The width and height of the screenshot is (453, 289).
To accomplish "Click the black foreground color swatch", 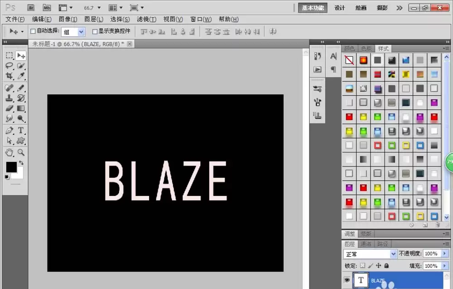I will coord(11,167).
